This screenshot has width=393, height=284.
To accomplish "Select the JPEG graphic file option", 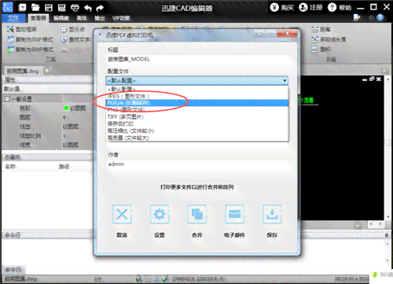I will coord(197,96).
